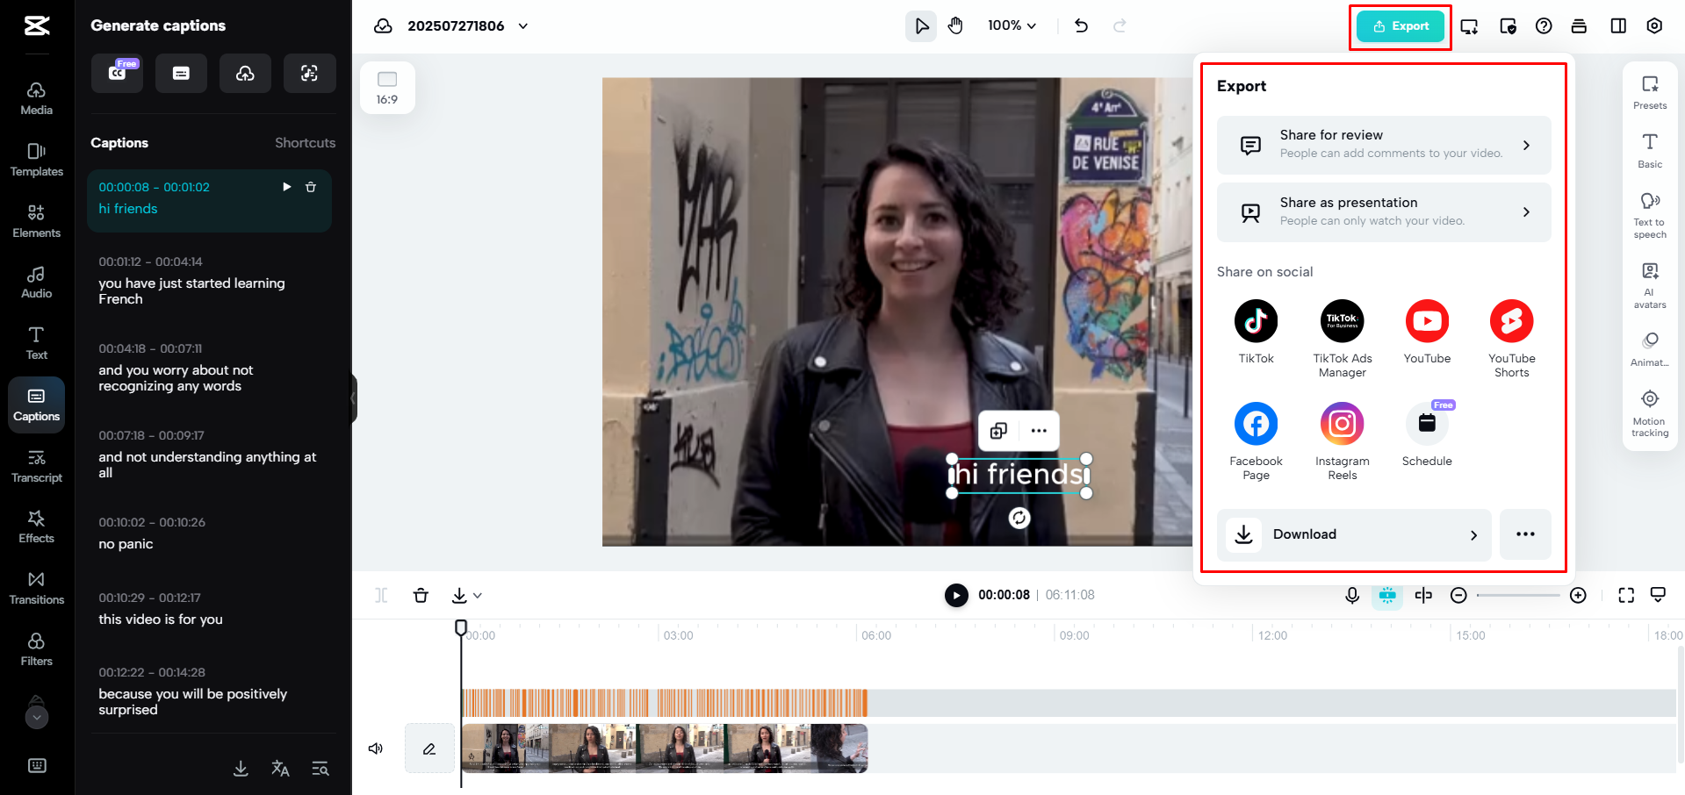Viewport: 1685px width, 795px height.
Task: Adjust the timeline zoom slider
Action: point(1517,595)
